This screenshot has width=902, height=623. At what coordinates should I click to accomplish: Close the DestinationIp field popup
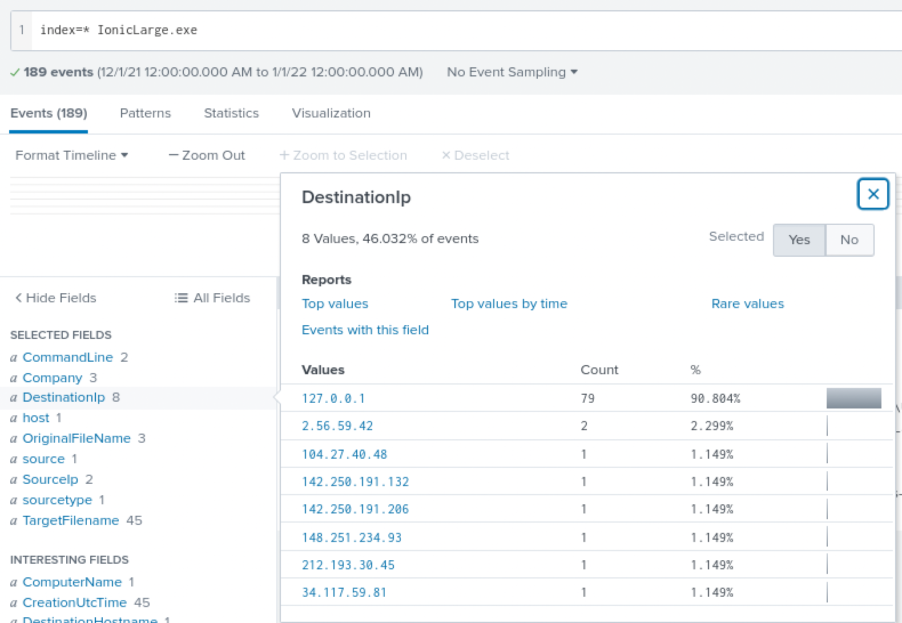click(873, 195)
